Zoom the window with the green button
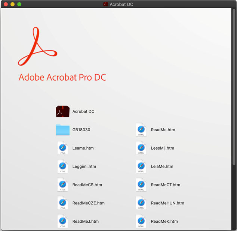This screenshot has height=231, width=237. pos(19,4)
